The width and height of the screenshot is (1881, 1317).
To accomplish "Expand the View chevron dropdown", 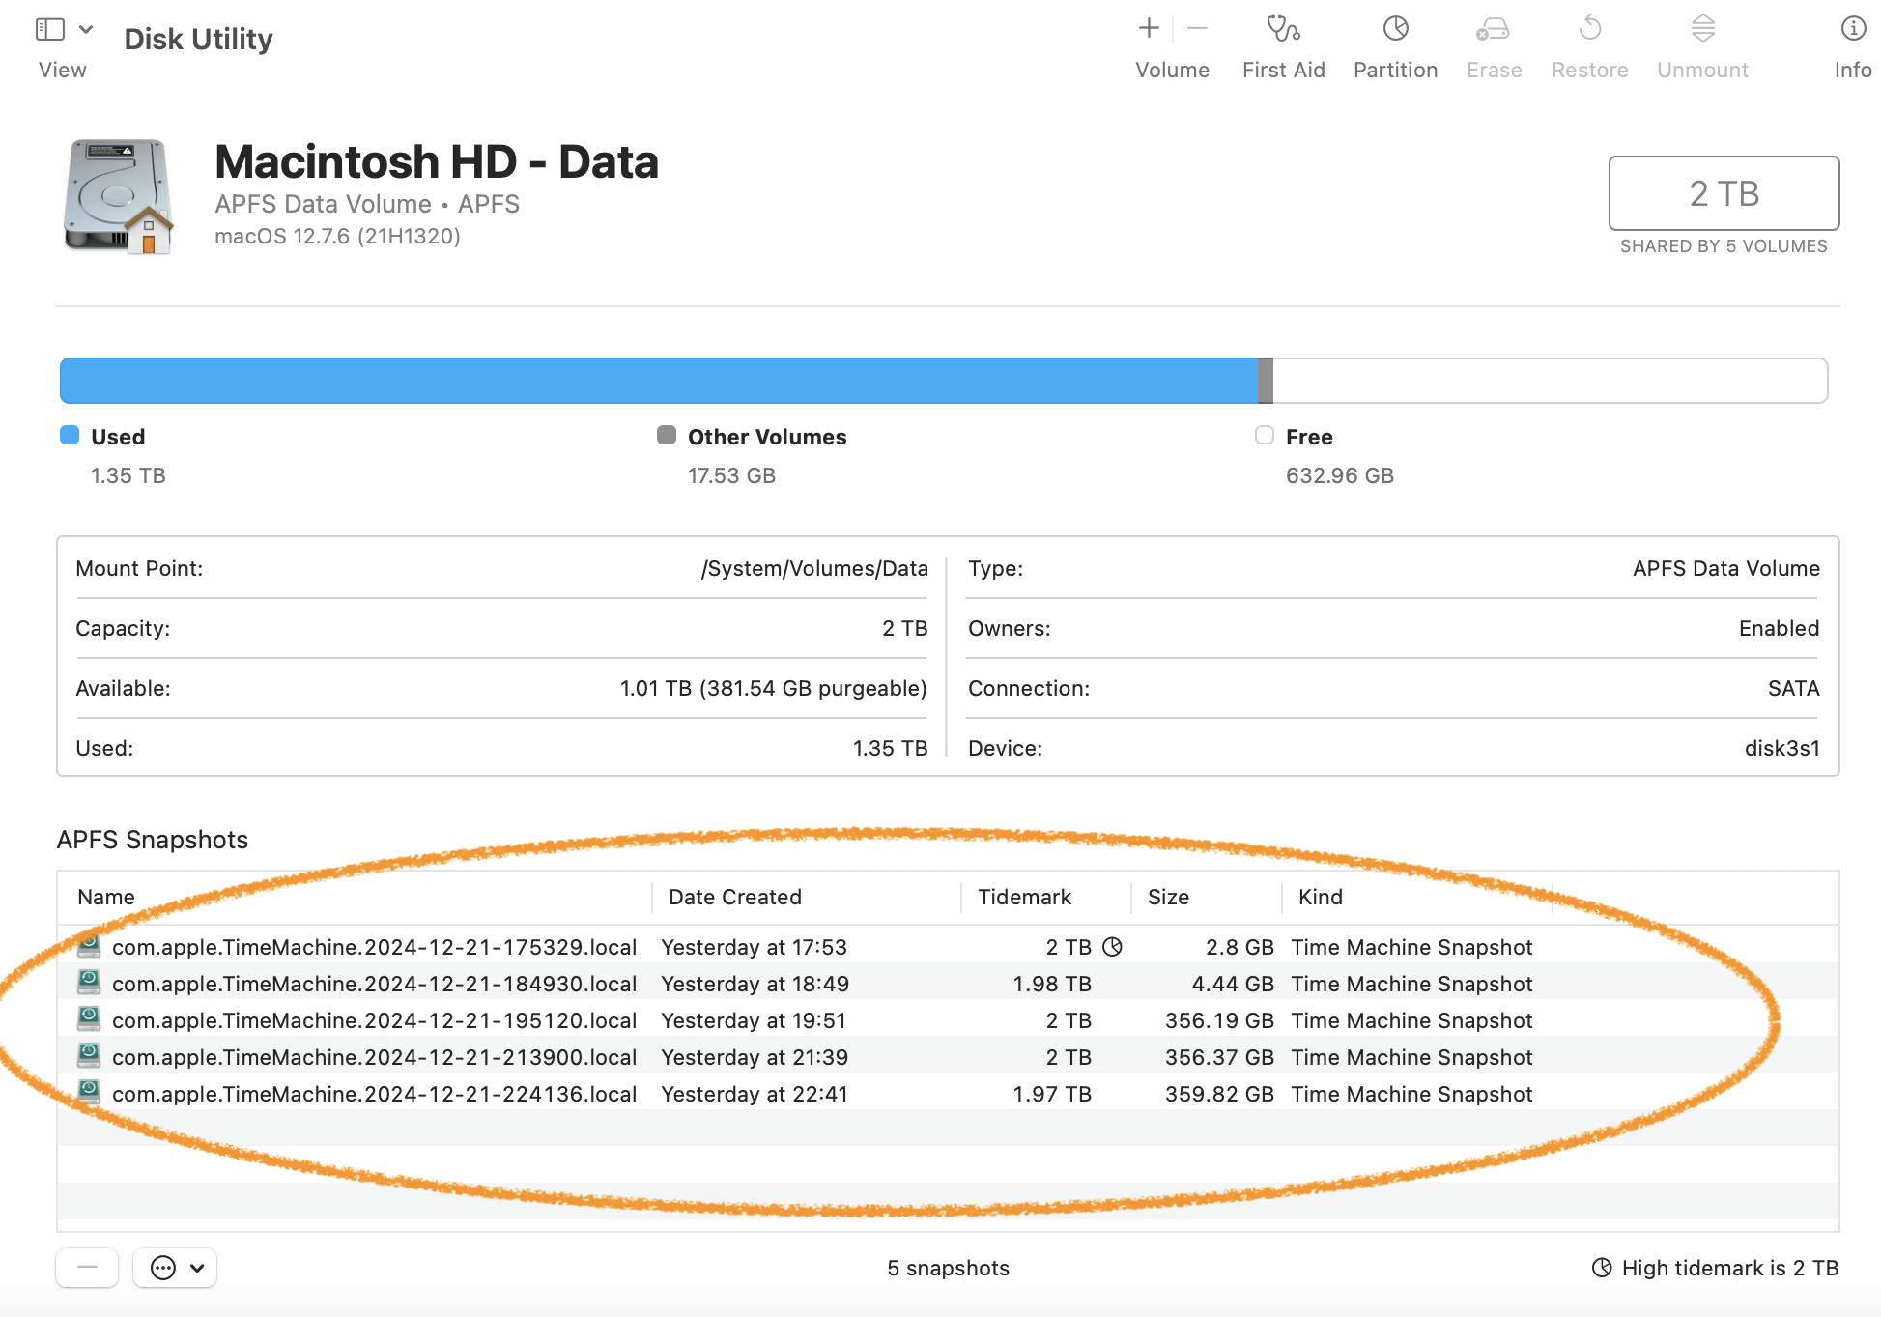I will click(86, 29).
